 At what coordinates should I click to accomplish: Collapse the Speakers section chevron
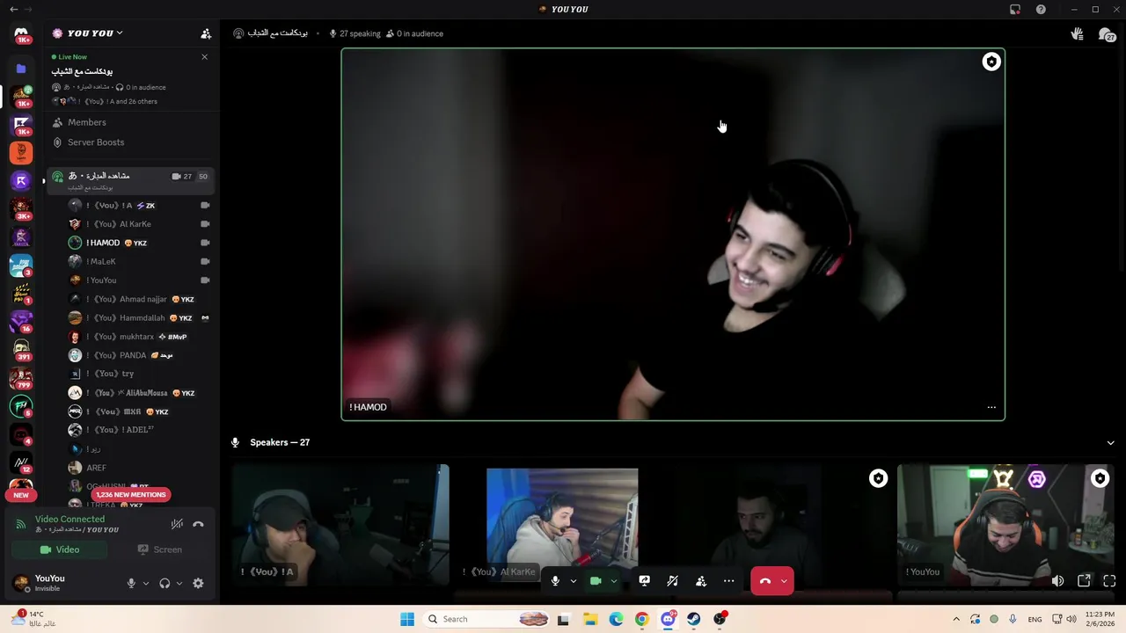pos(1110,442)
